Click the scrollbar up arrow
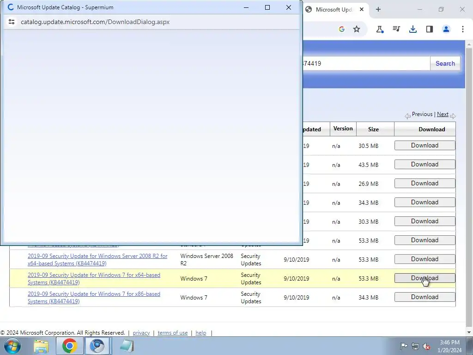Viewport: 473px width, 355px height. pyautogui.click(x=469, y=44)
